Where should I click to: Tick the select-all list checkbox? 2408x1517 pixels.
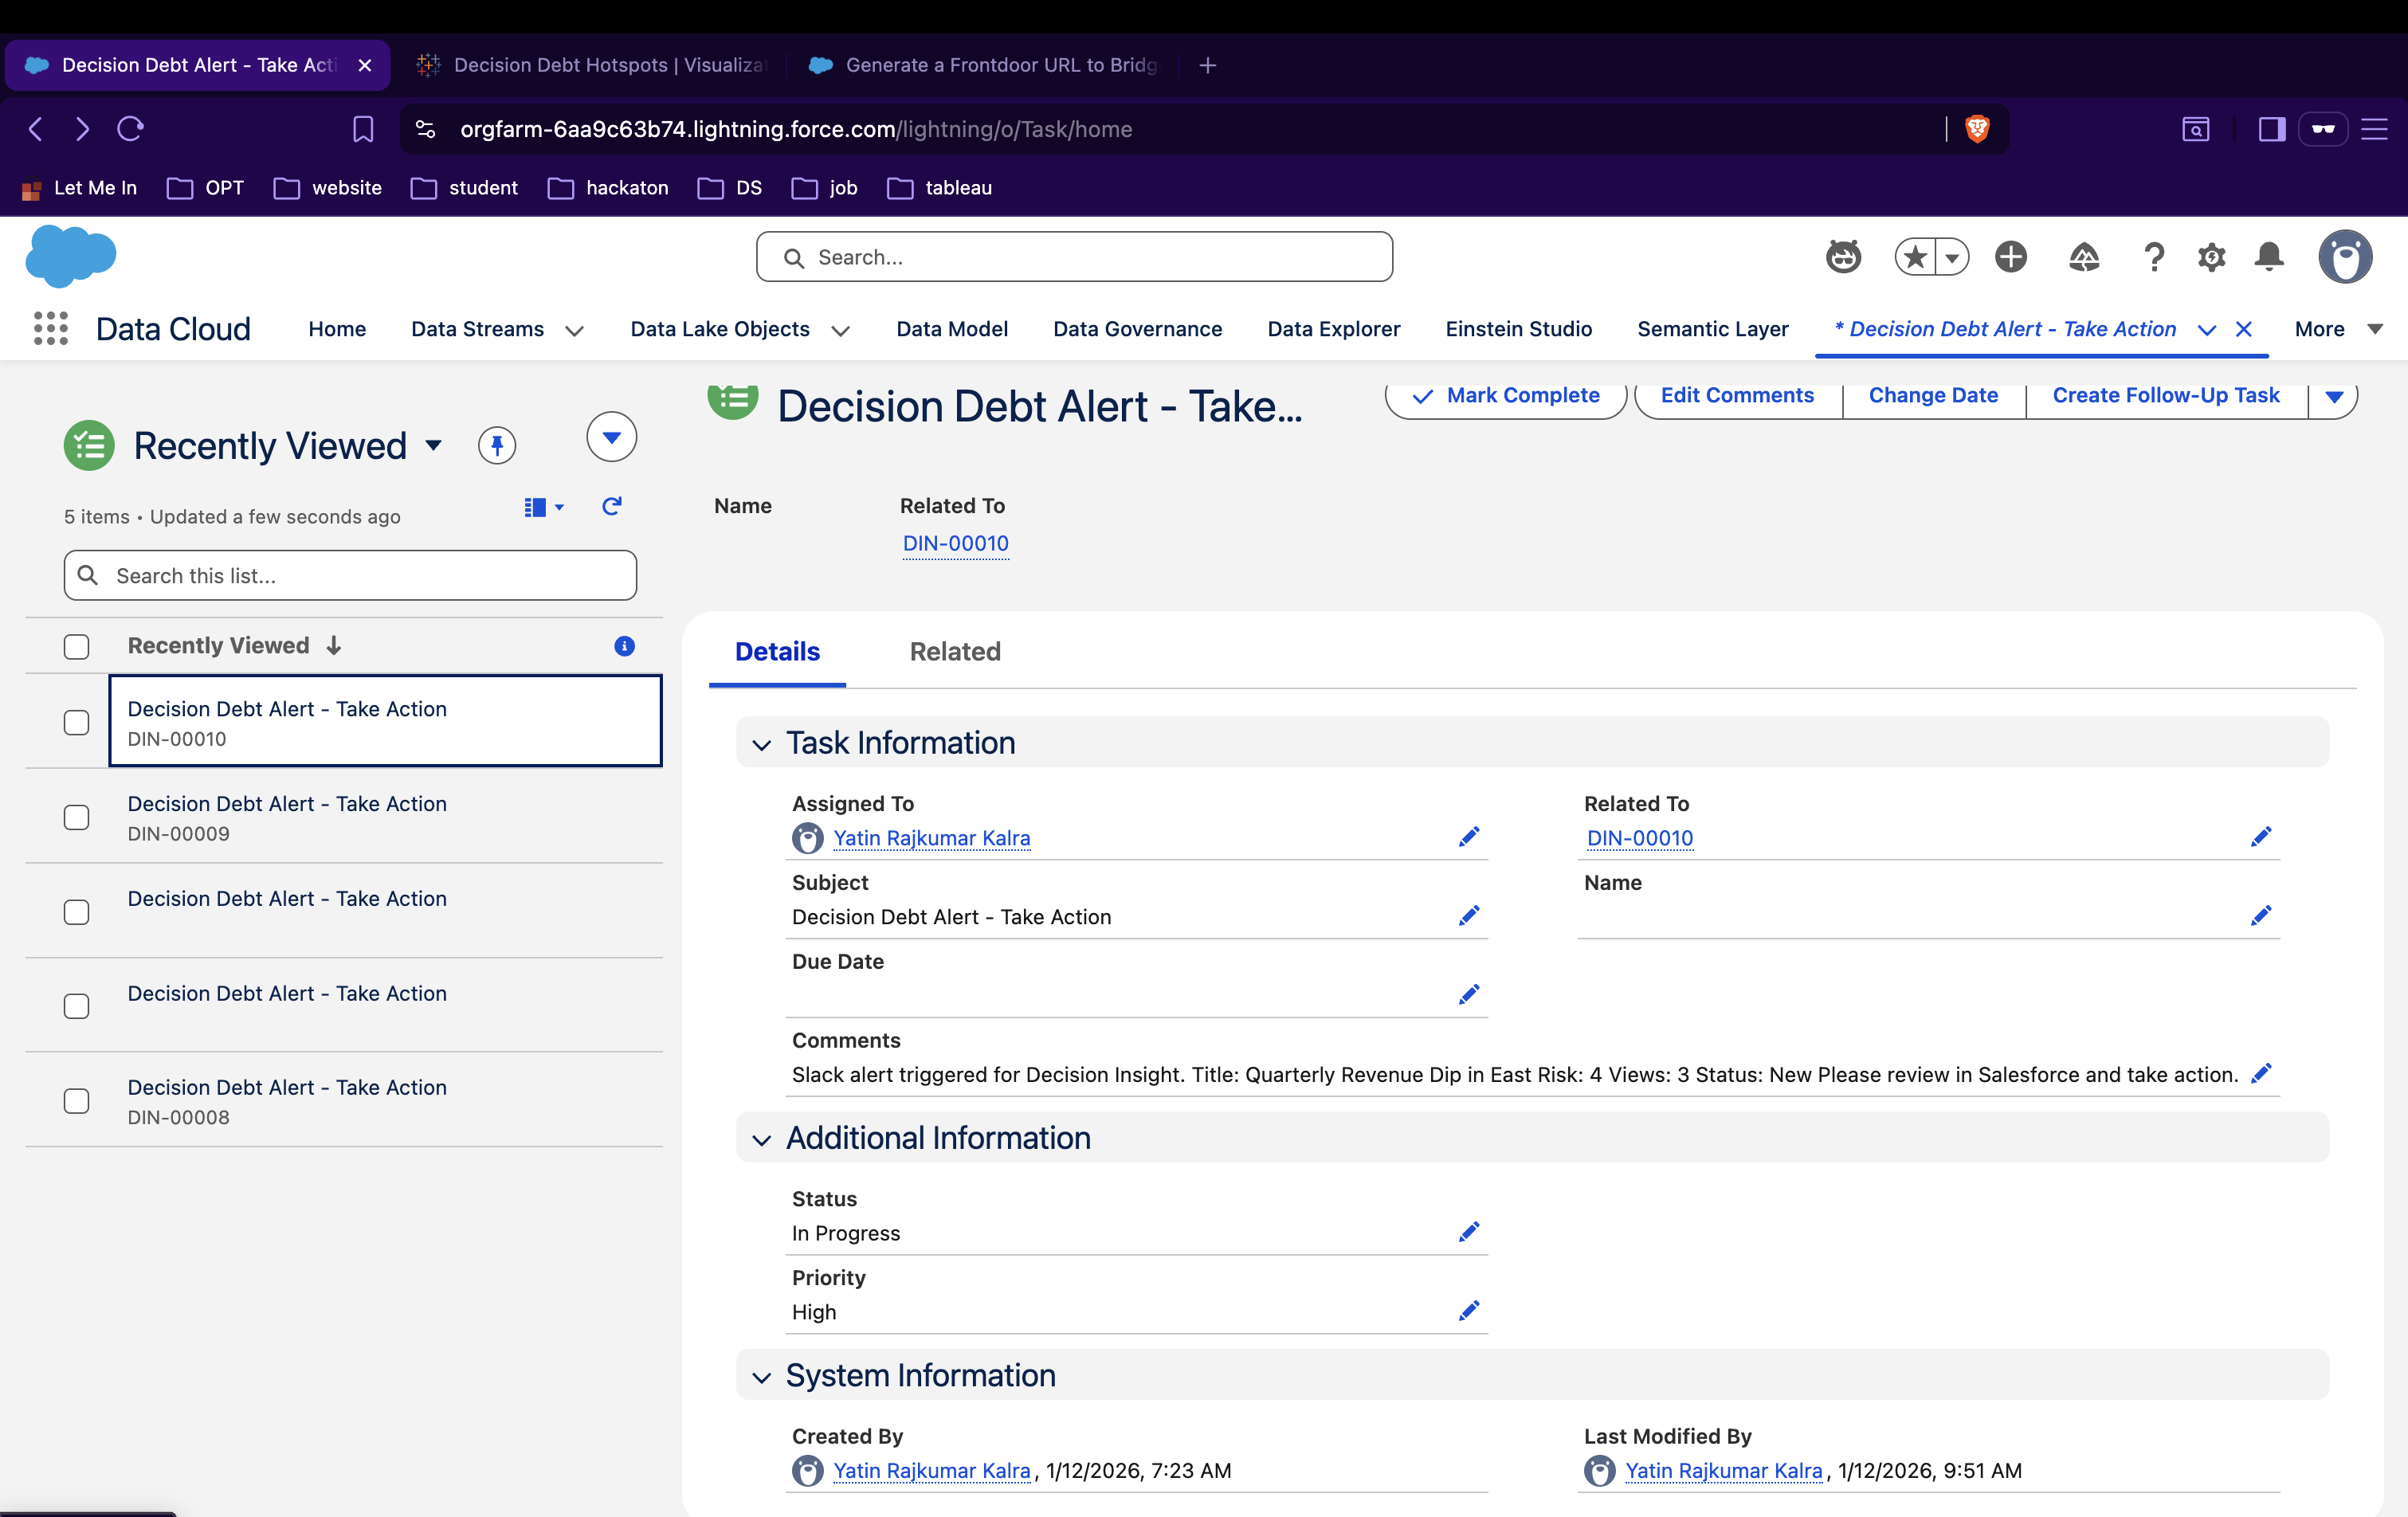click(x=76, y=646)
